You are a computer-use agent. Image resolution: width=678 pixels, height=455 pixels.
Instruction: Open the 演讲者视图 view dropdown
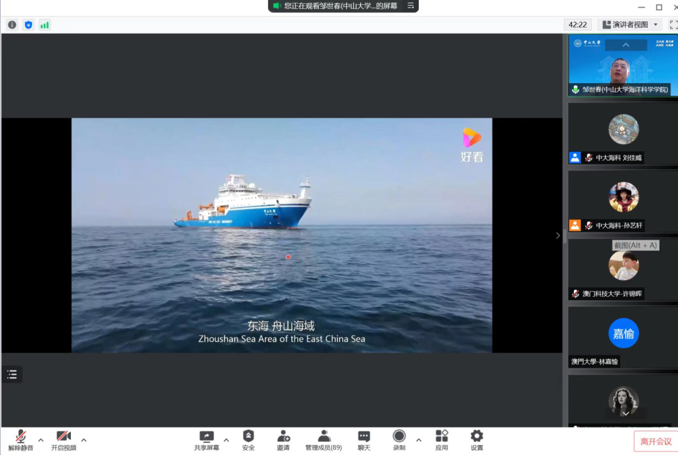point(630,24)
